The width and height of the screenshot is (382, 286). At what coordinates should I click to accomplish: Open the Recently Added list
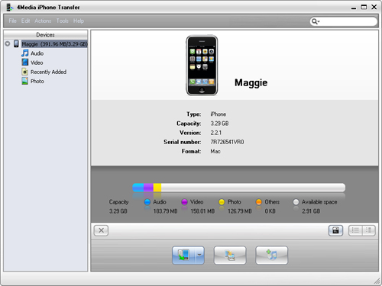48,72
